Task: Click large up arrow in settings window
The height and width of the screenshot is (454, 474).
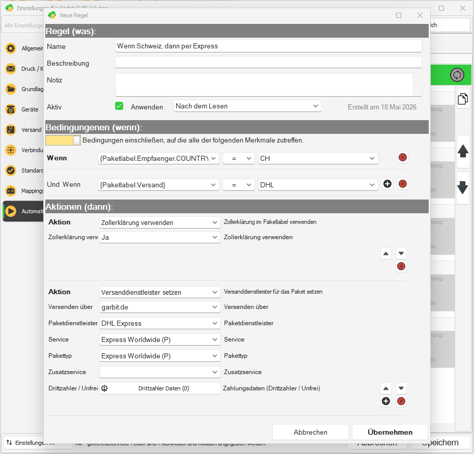Action: tap(463, 151)
